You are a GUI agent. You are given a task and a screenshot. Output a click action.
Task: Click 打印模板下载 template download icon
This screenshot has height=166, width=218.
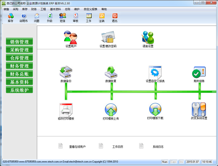click(155, 110)
